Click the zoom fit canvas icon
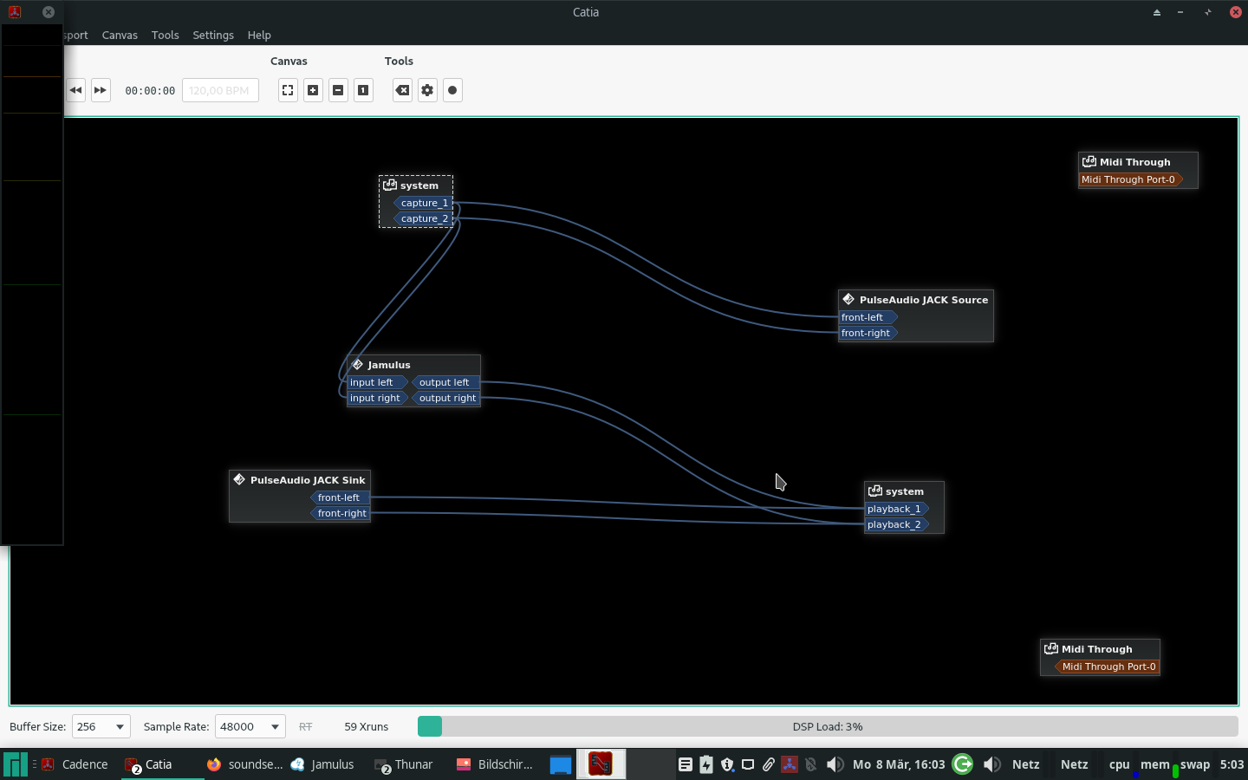The width and height of the screenshot is (1248, 780). [288, 90]
